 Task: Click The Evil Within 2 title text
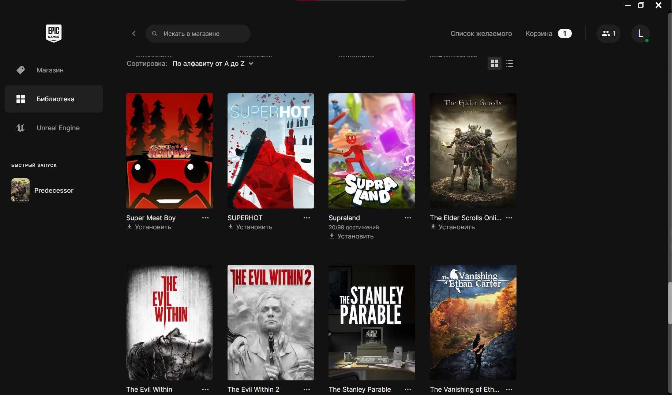253,390
